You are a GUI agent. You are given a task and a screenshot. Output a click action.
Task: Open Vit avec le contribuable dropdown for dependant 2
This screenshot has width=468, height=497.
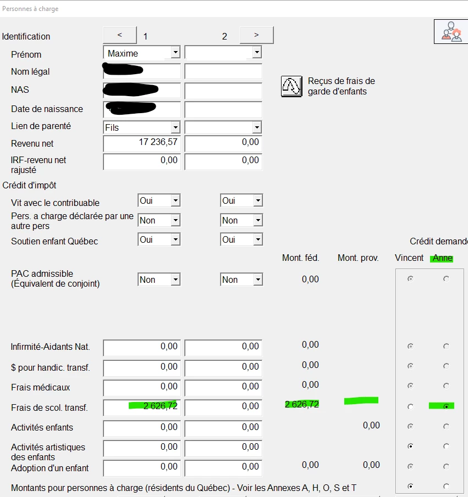coord(258,200)
